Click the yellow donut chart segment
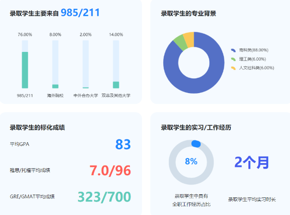The image size is (290, 215). [x=189, y=39]
